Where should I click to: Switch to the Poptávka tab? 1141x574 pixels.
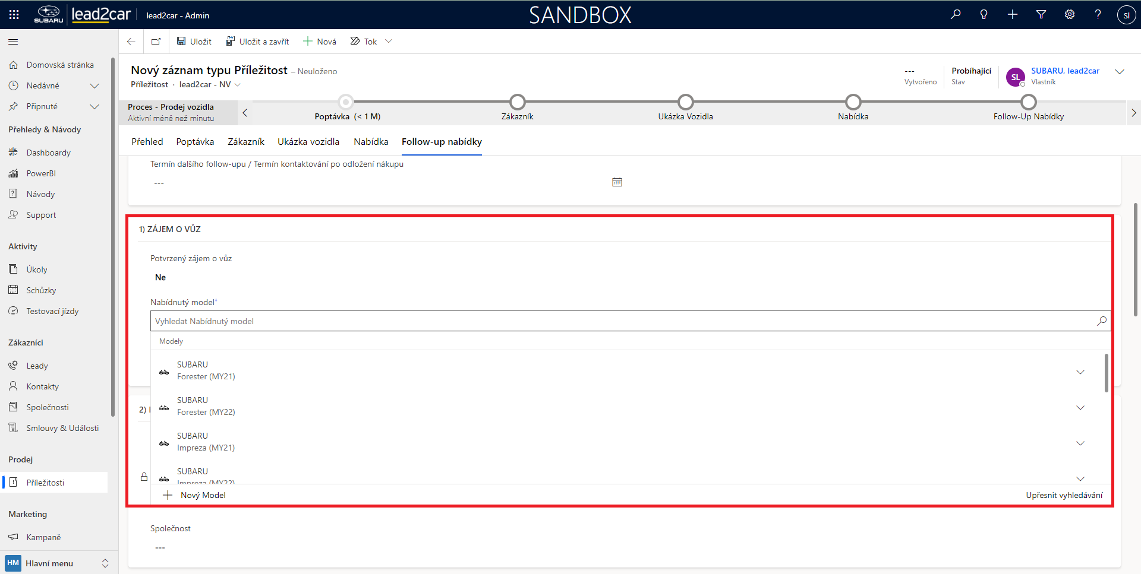(195, 142)
